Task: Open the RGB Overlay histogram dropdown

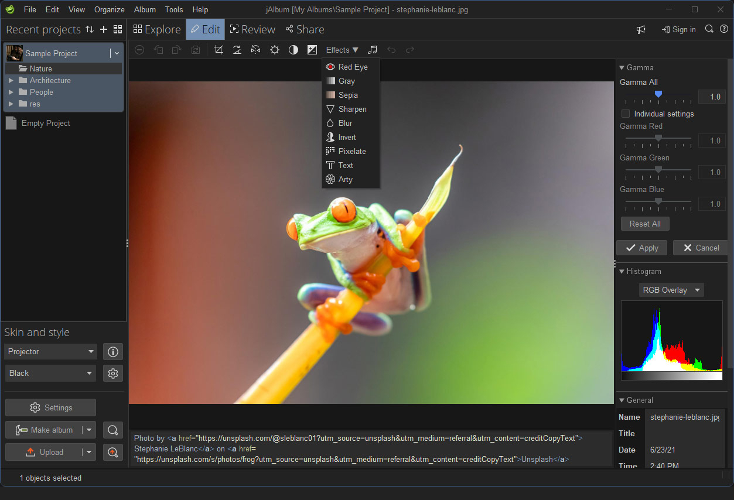Action: click(671, 290)
